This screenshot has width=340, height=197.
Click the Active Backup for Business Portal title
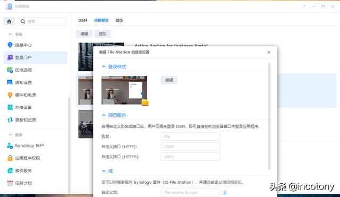171,45
